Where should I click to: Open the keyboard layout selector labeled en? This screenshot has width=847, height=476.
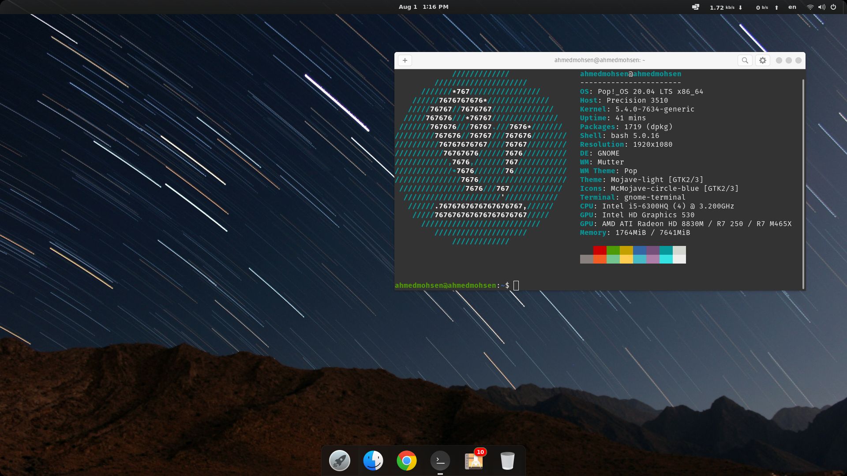click(792, 7)
